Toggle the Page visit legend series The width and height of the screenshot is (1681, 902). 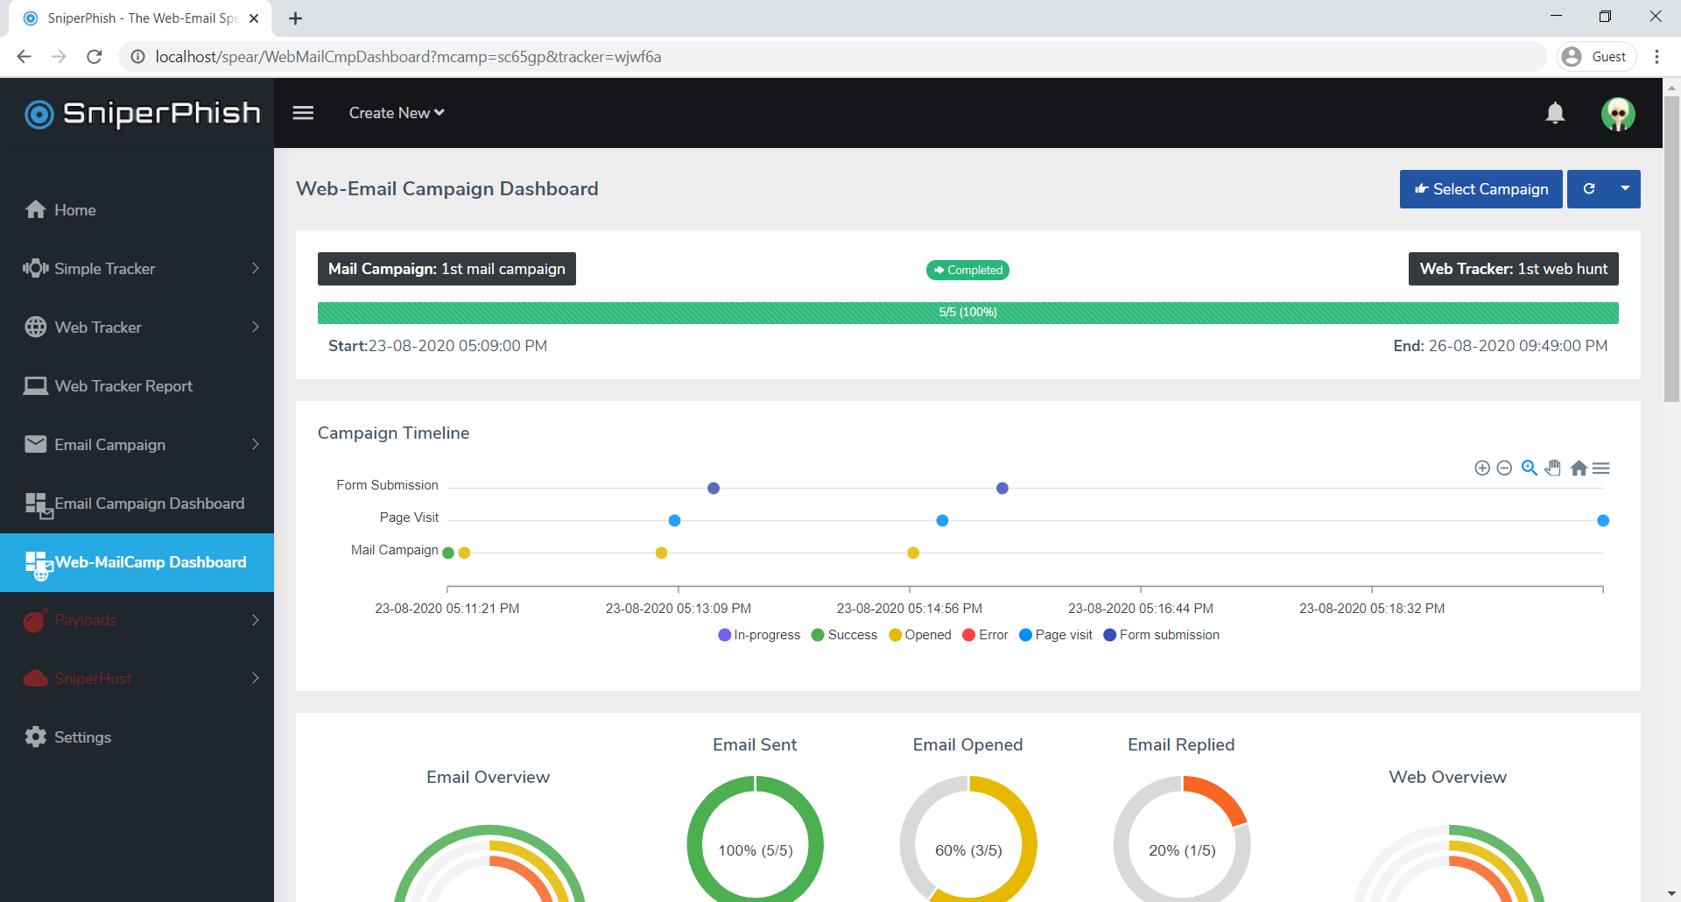(1056, 635)
